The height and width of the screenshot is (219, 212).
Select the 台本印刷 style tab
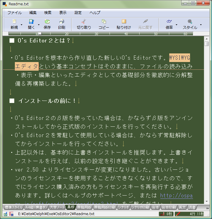click(169, 207)
